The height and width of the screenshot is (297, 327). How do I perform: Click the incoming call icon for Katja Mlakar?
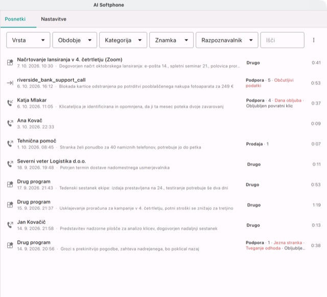tap(10, 103)
